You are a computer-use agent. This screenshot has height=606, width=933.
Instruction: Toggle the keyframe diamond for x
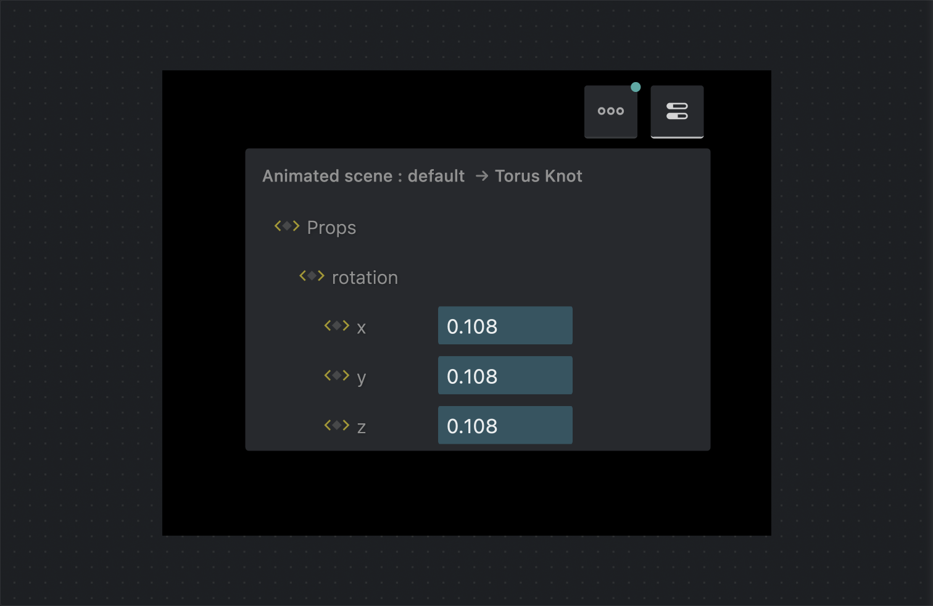(x=337, y=325)
